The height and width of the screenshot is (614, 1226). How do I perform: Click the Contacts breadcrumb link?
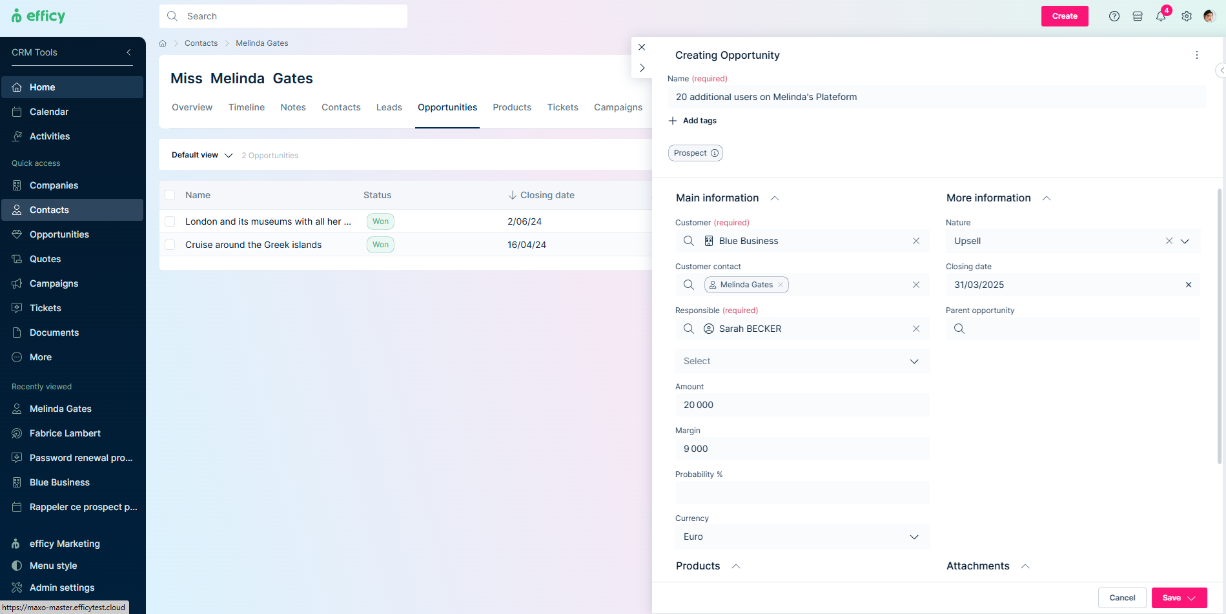click(x=201, y=43)
